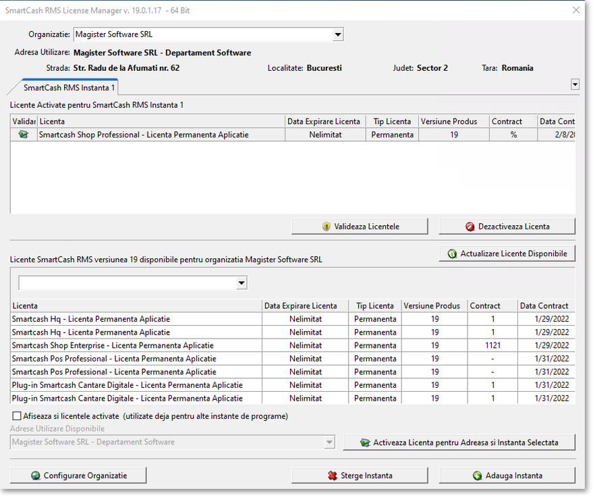The image size is (597, 499).
Task: Click the Configurare Organizatie button
Action: point(78,476)
